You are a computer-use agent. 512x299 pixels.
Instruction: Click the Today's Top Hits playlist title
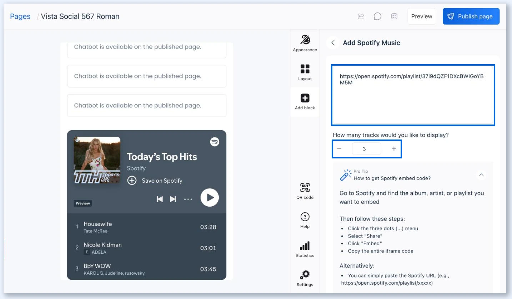pyautogui.click(x=162, y=157)
